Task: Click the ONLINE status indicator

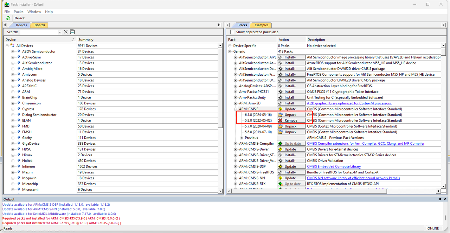Action: 433,228
